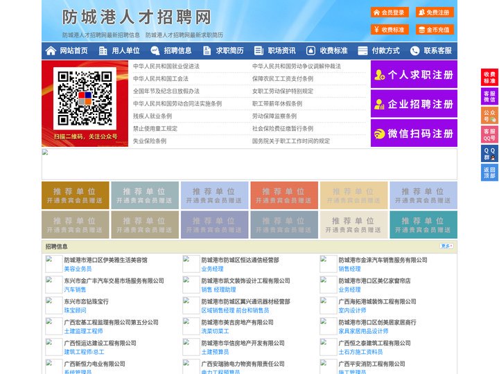Open job 家具家居用品设计师
The image size is (499, 374).
[363, 331]
